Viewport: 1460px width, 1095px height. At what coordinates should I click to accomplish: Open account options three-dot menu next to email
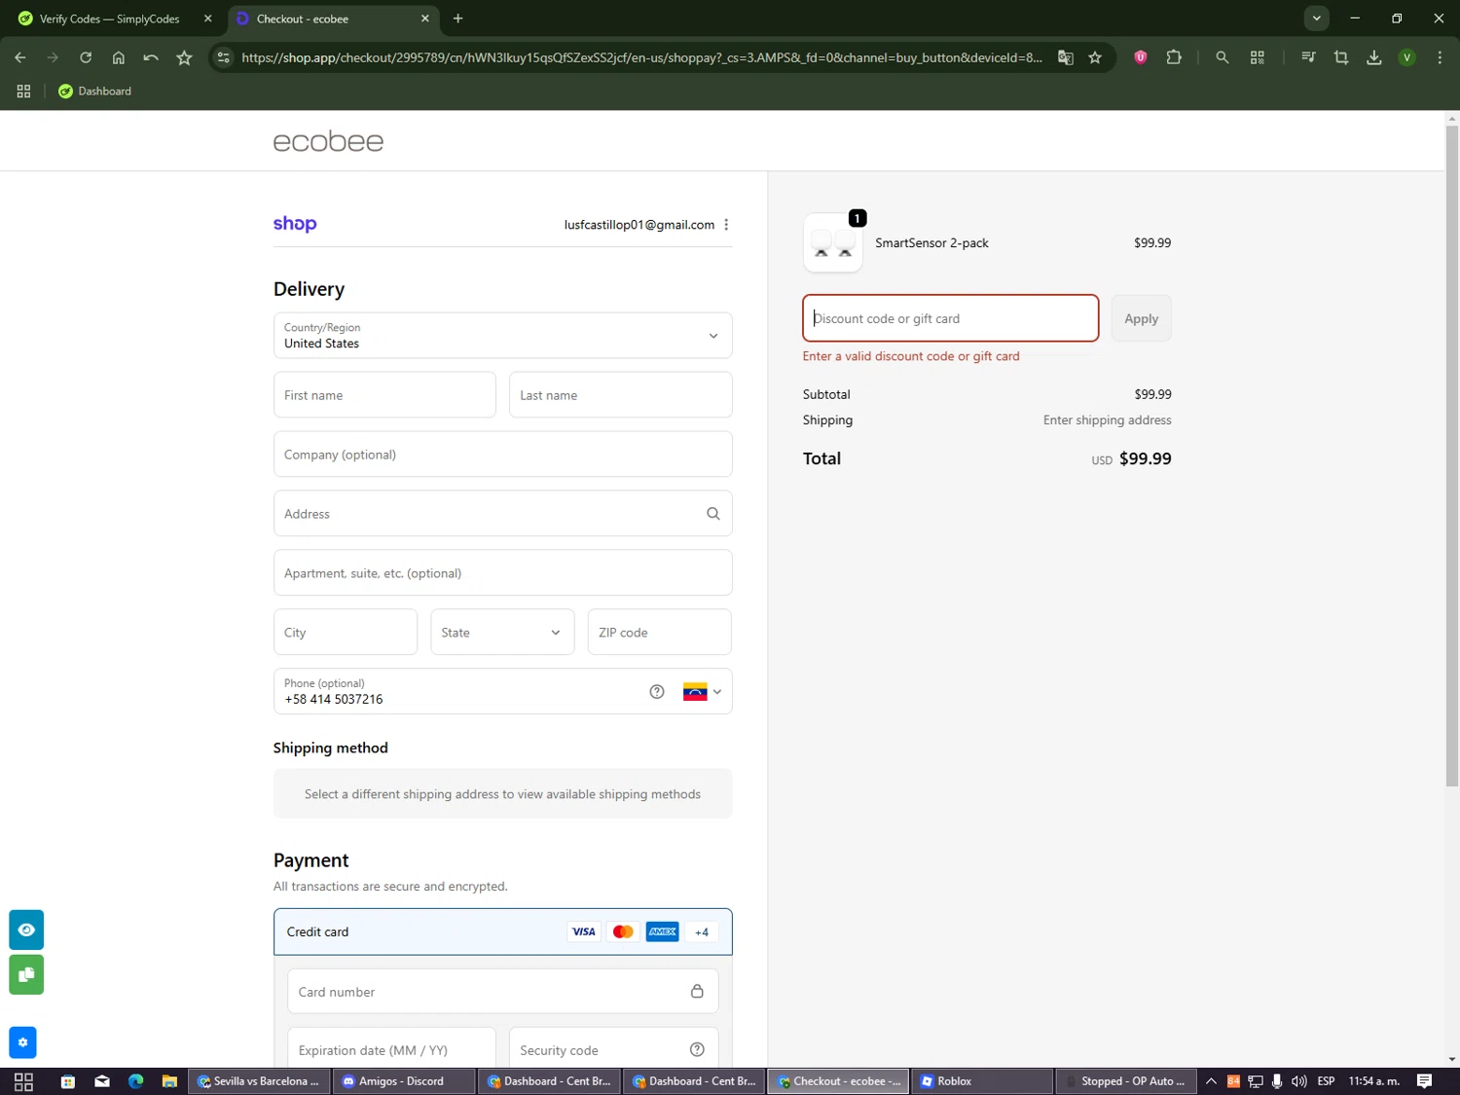(x=726, y=225)
